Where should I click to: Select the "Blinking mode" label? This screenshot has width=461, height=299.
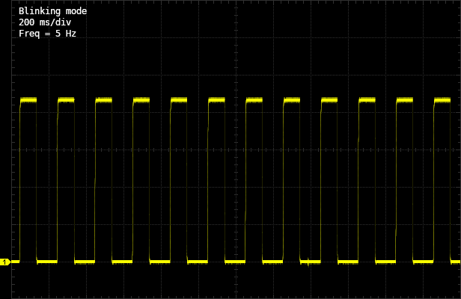point(52,11)
